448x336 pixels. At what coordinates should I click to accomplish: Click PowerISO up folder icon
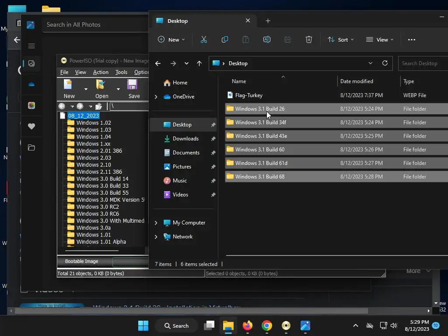tap(98, 106)
